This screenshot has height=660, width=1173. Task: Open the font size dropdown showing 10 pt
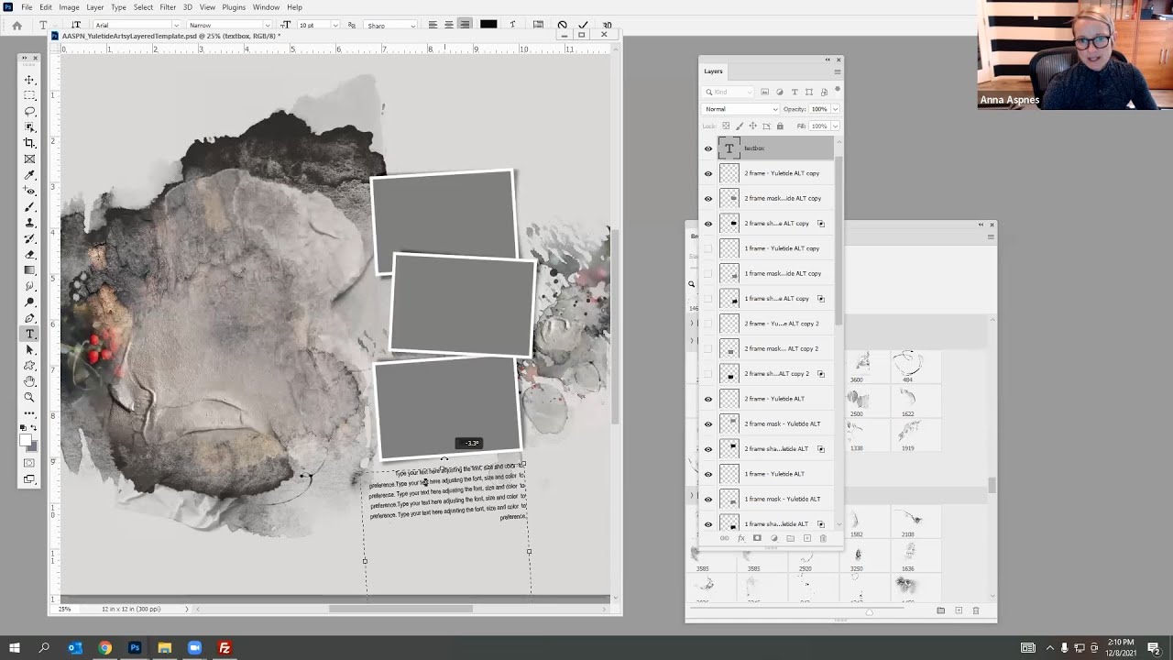[318, 26]
